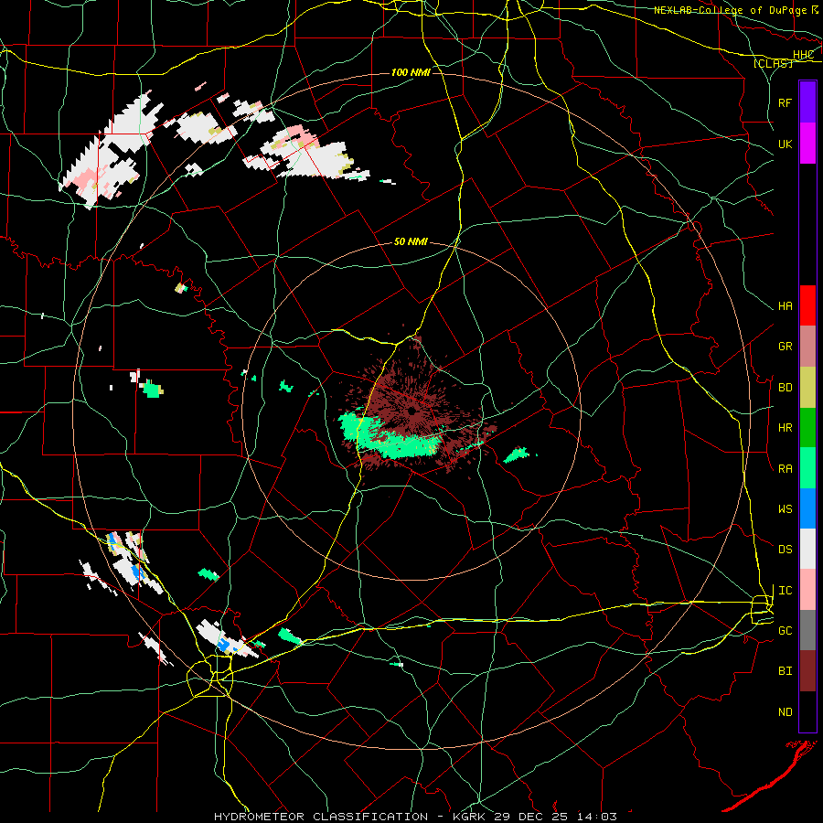This screenshot has width=823, height=823.
Task: Click the radar site center of the biological echoes
Action: (x=412, y=411)
